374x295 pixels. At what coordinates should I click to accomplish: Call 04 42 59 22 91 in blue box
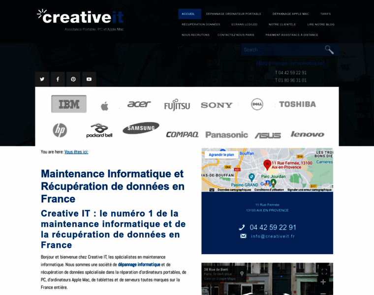[273, 227]
